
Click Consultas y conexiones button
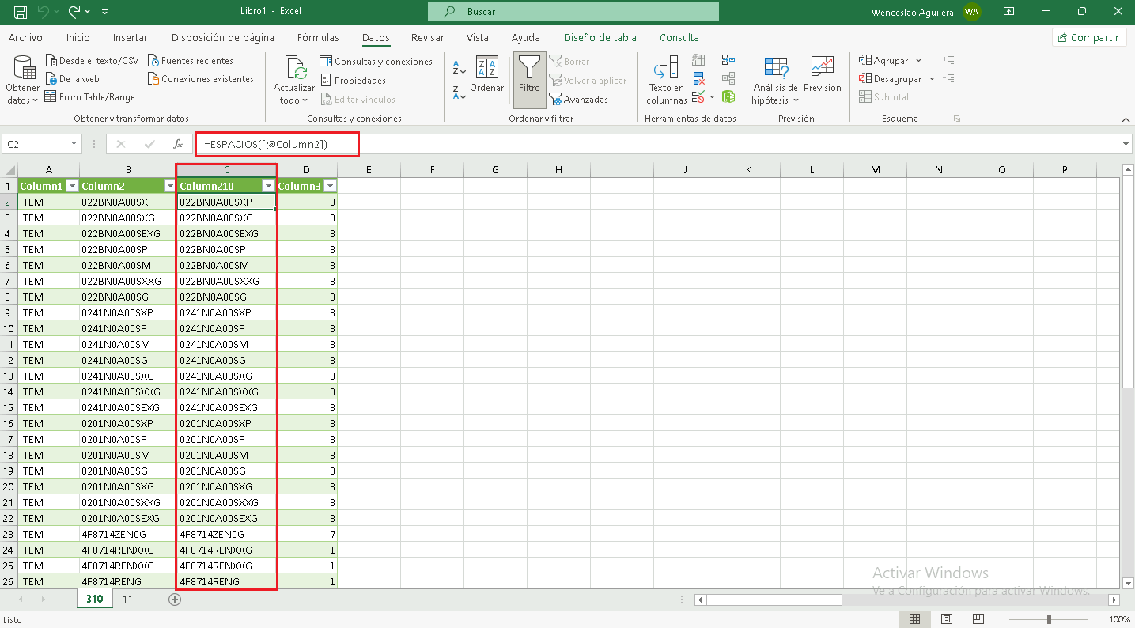pos(376,62)
